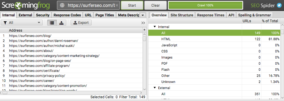Select the Internal All row
This screenshot has height=101, width=284.
coord(214,33)
